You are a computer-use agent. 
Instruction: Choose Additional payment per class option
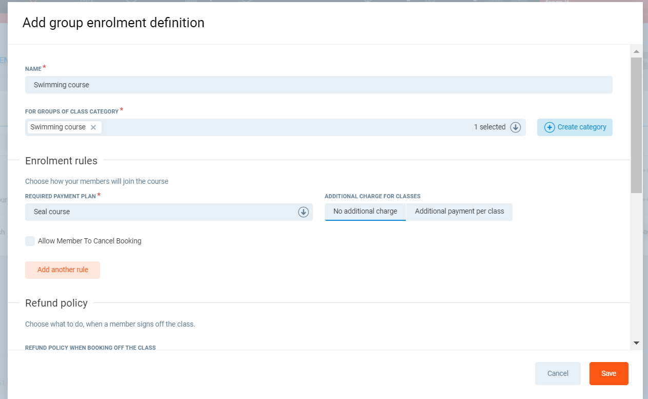tap(459, 212)
